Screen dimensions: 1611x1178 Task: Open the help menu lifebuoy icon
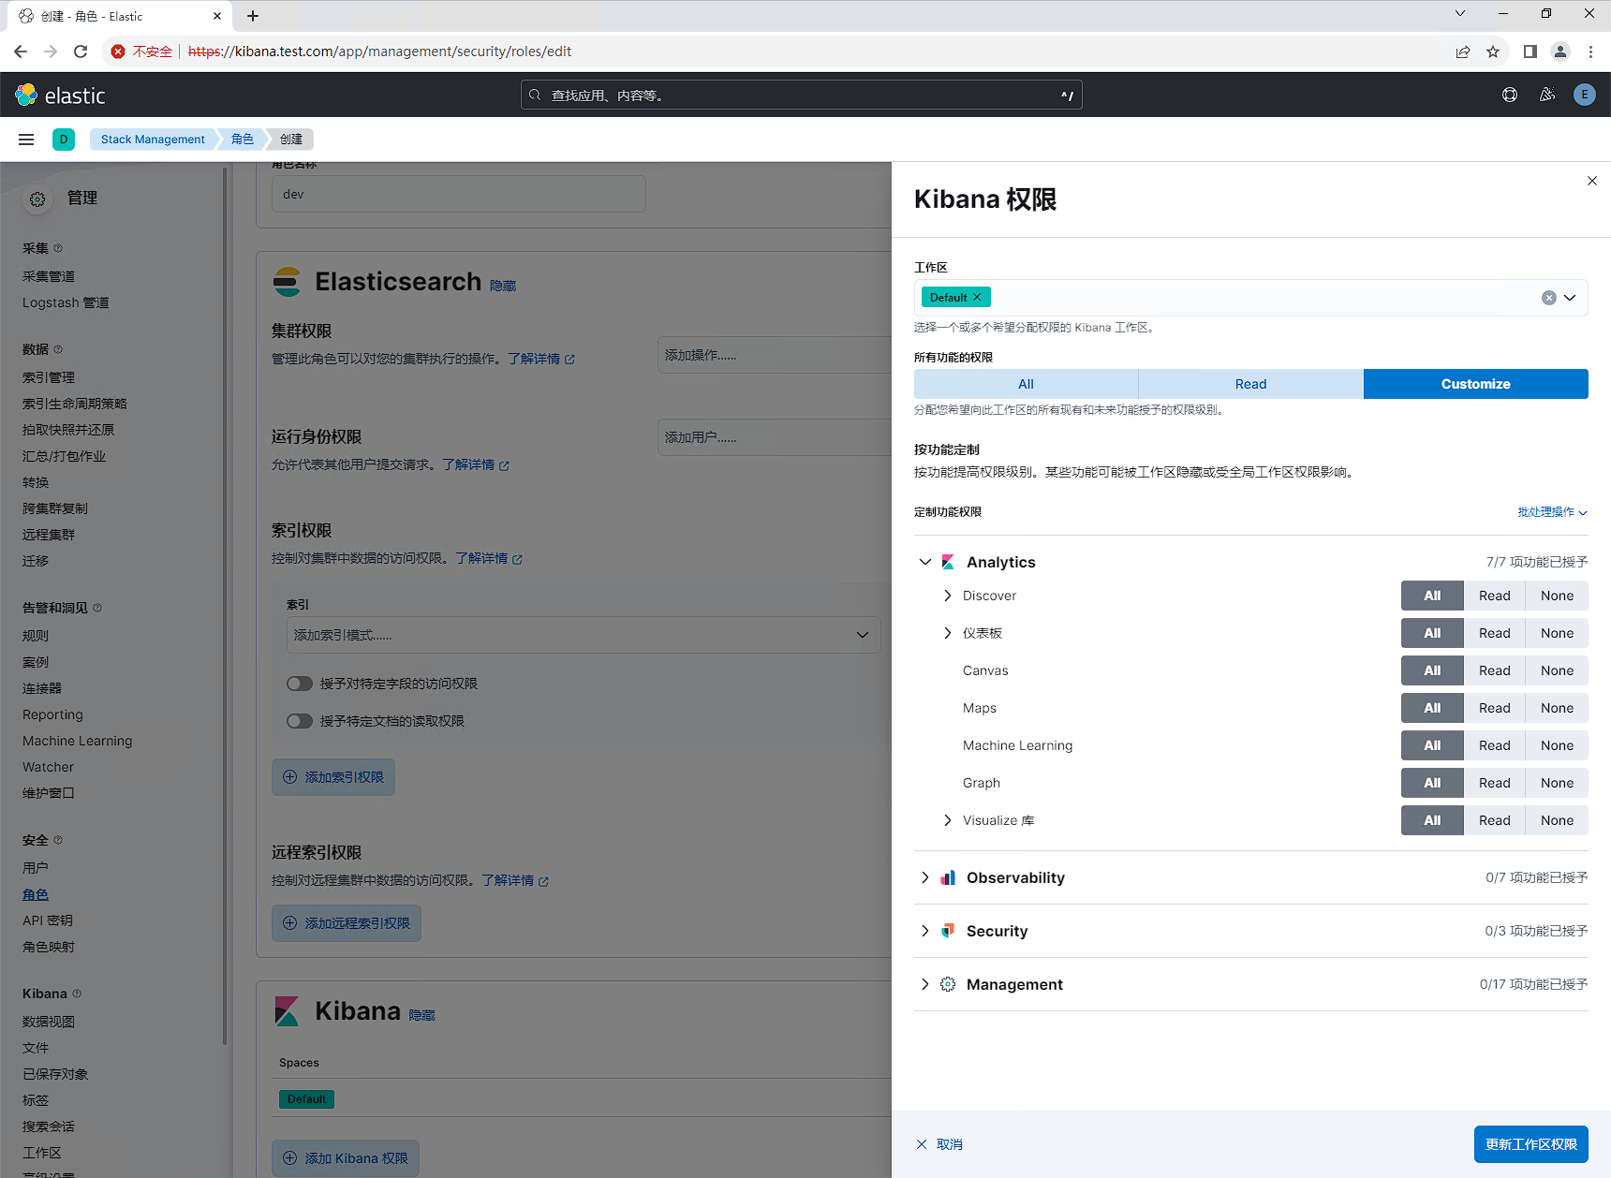coord(1510,95)
